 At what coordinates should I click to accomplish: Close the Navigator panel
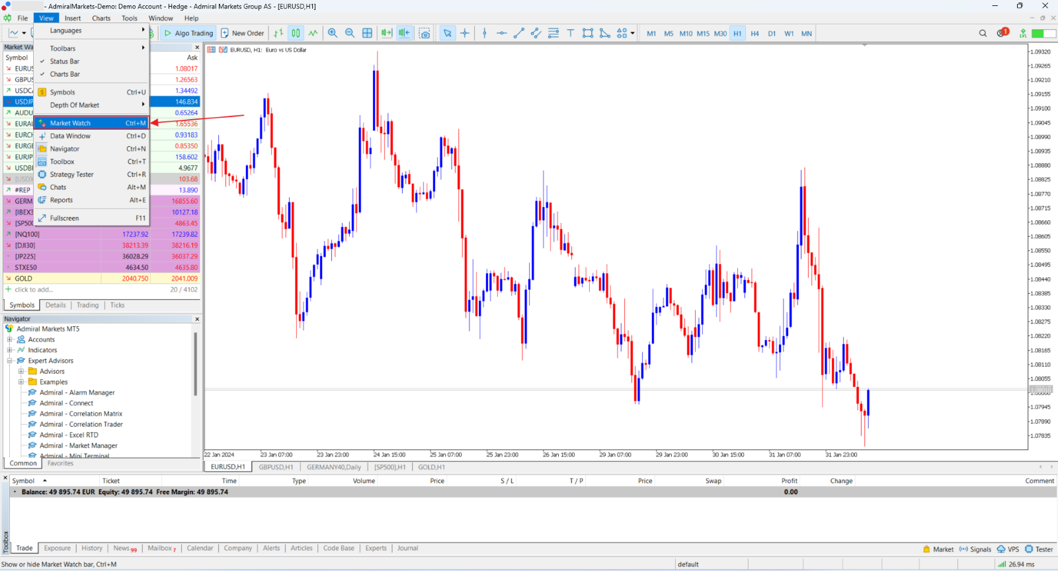coord(197,319)
